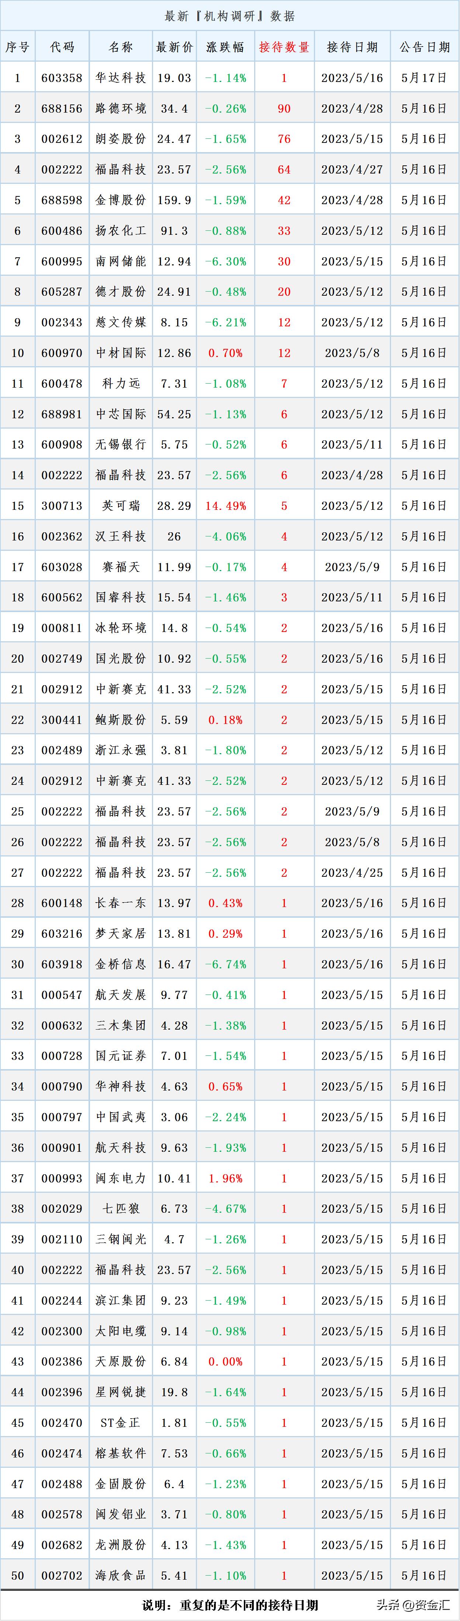This screenshot has height=1621, width=460.
Task: Select stock name 华达科技
Action: click(x=121, y=78)
